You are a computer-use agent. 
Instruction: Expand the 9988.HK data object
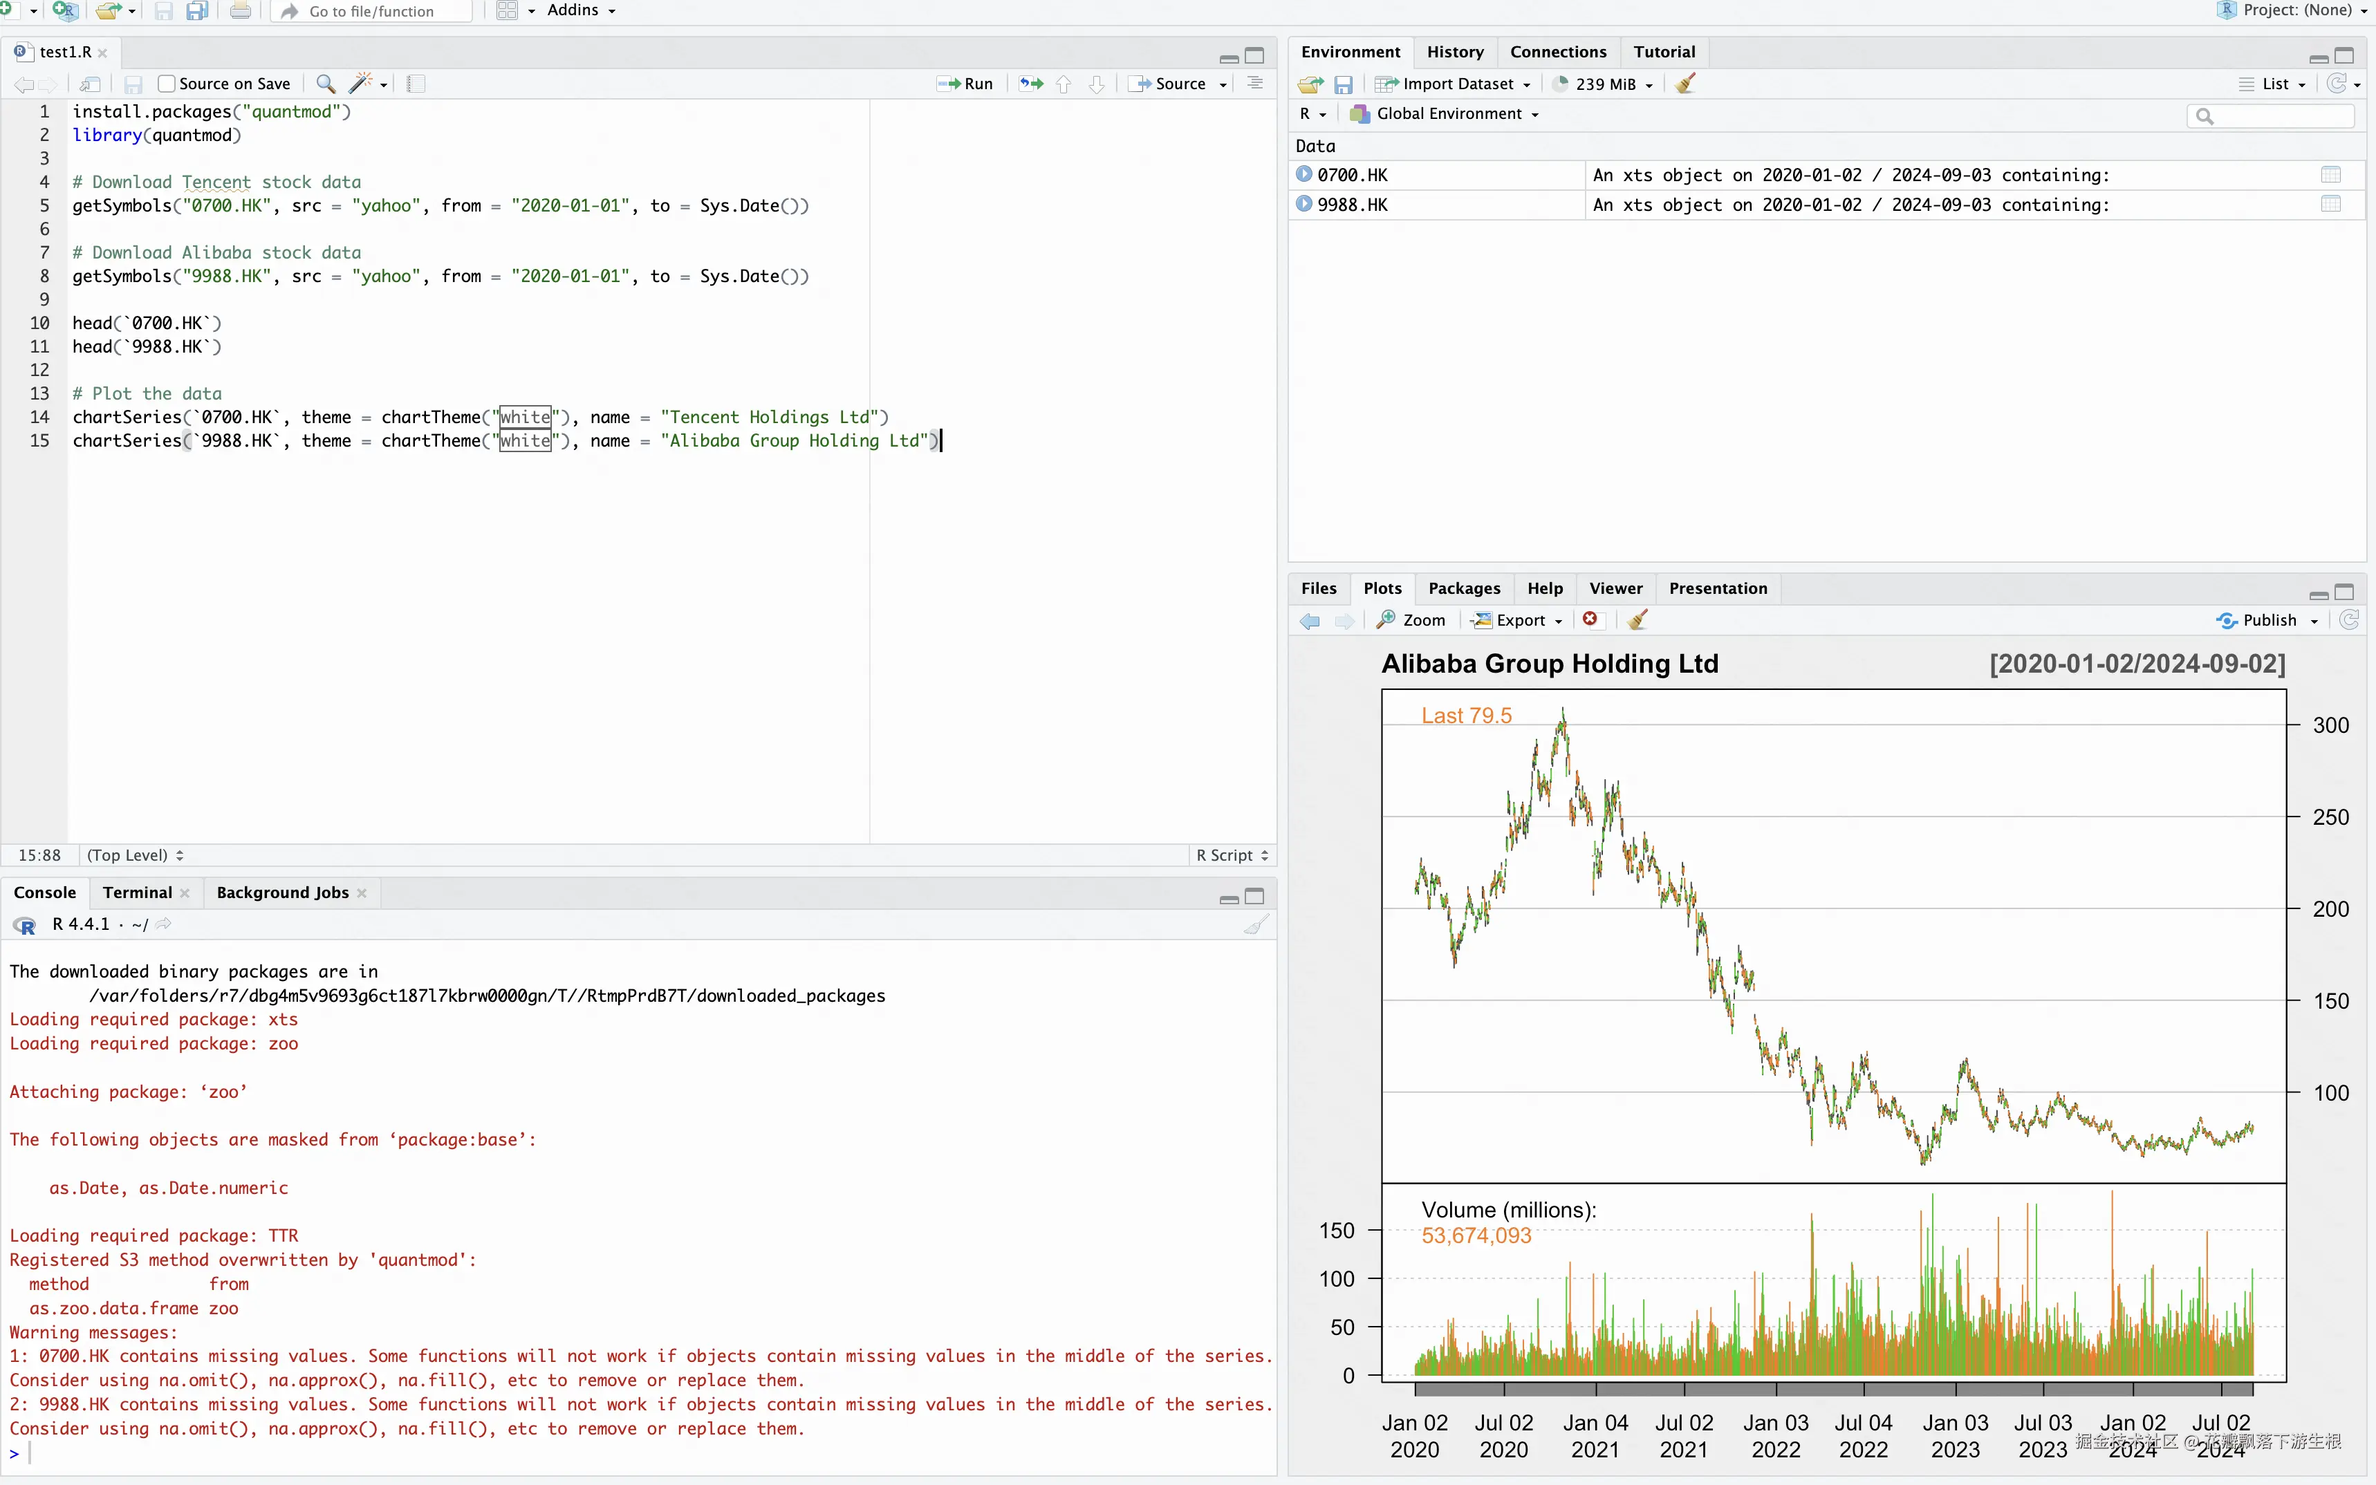pyautogui.click(x=1304, y=204)
